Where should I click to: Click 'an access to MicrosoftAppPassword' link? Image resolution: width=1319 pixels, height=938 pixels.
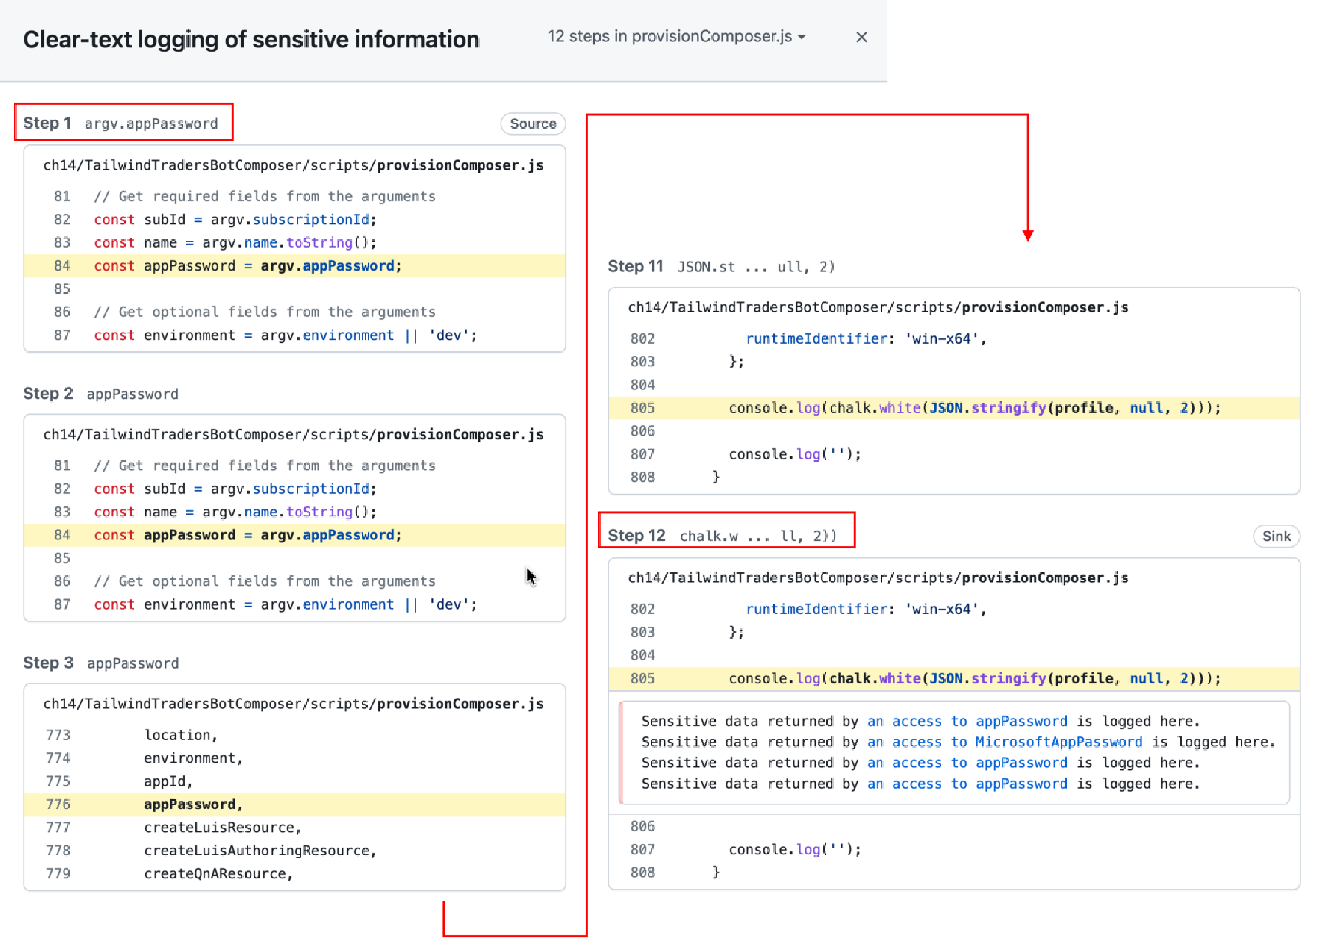point(1005,742)
